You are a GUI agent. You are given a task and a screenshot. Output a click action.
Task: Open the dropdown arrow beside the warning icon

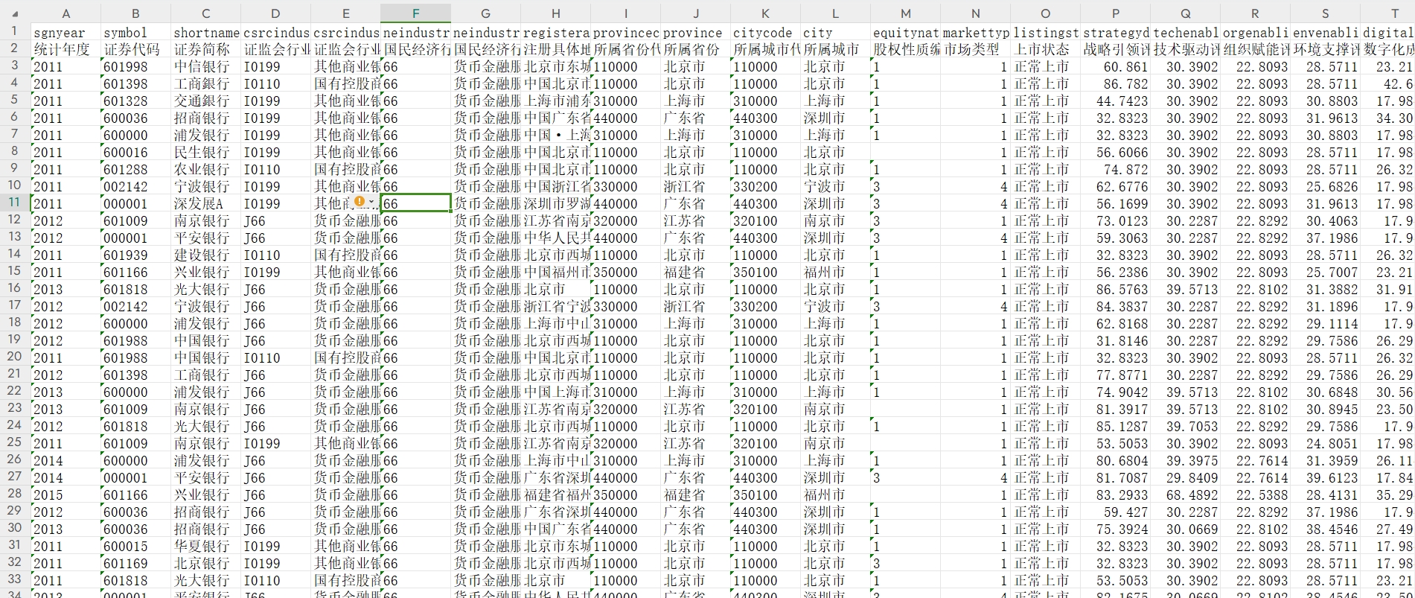(371, 203)
